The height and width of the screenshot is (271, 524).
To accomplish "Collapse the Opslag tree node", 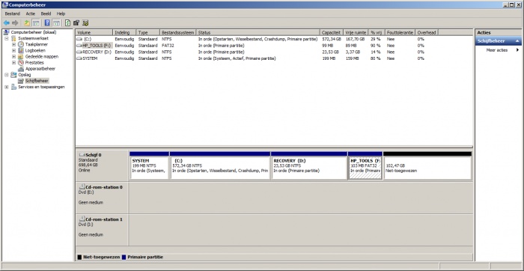I will (6, 75).
